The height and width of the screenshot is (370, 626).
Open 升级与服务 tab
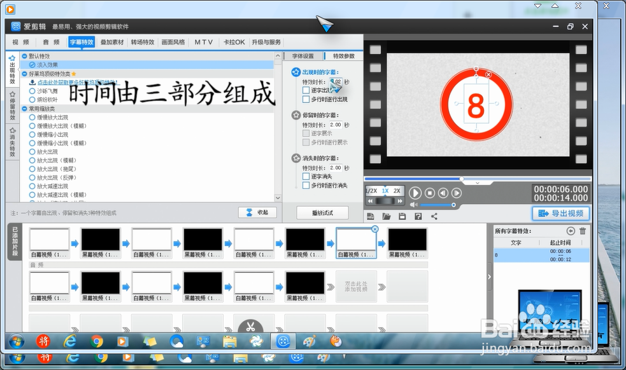click(266, 42)
